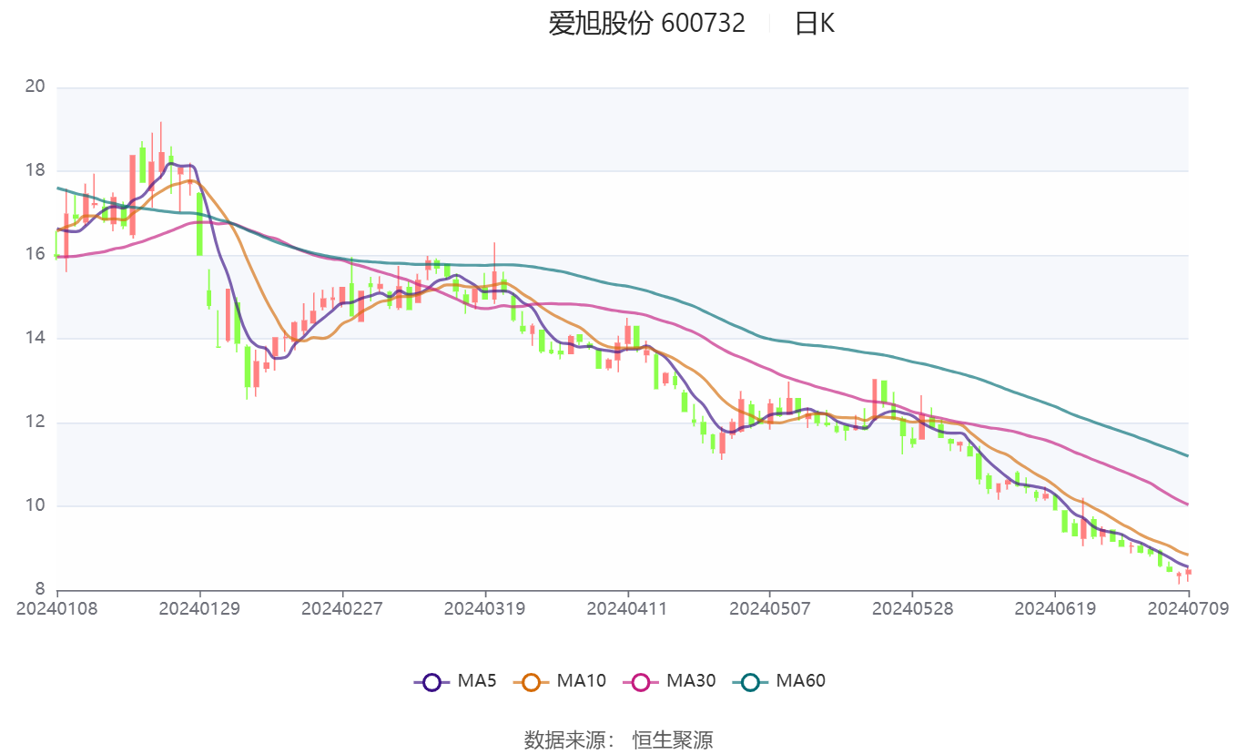Click the 日K label in title

point(815,23)
